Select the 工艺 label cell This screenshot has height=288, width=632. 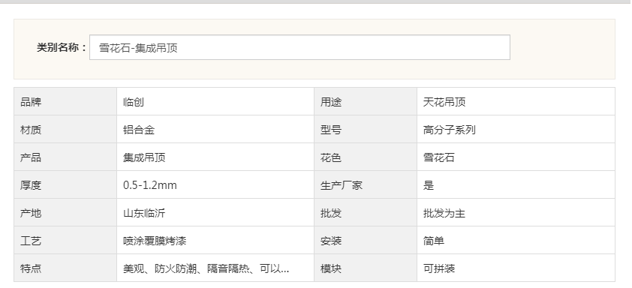click(x=65, y=241)
